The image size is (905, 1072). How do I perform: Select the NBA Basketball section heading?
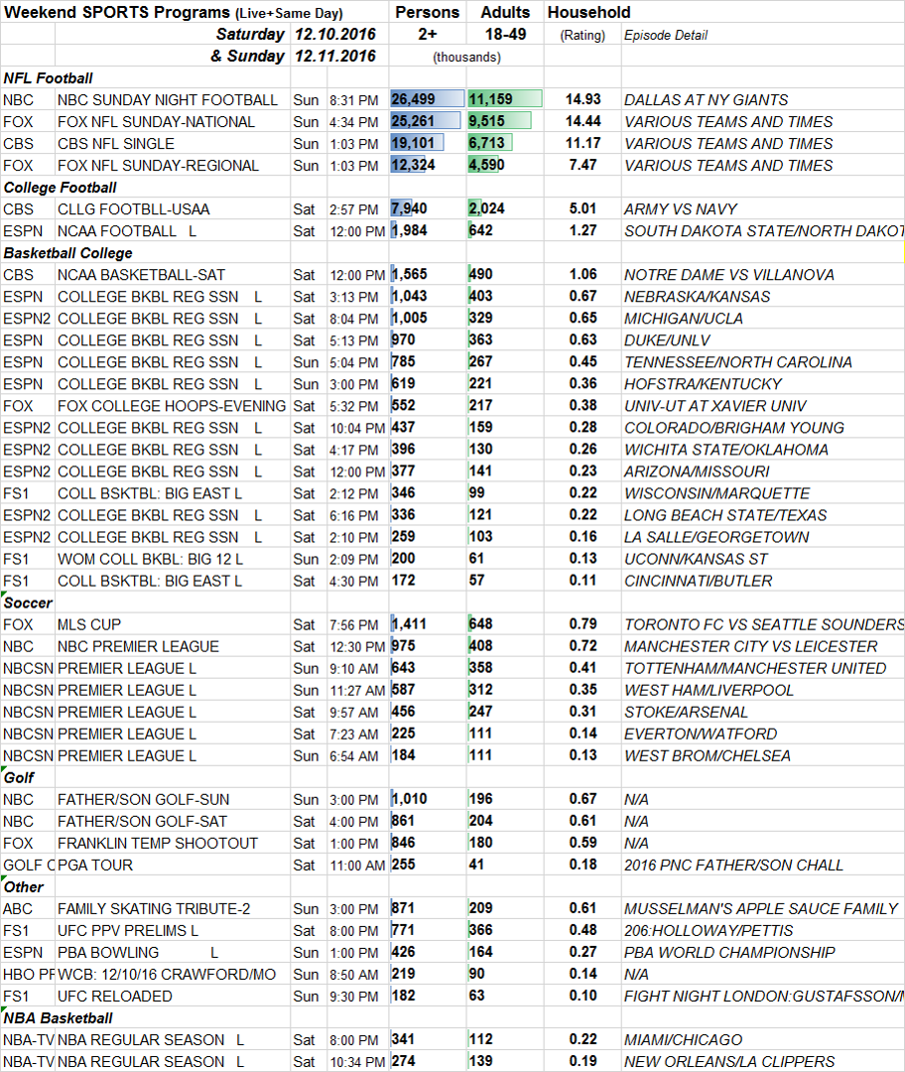[x=58, y=1017]
